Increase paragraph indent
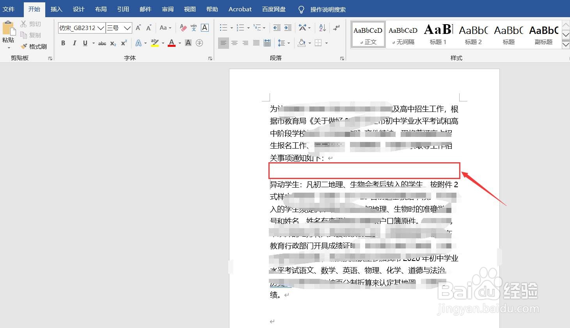Viewport: 570px width, 328px height. click(288, 28)
